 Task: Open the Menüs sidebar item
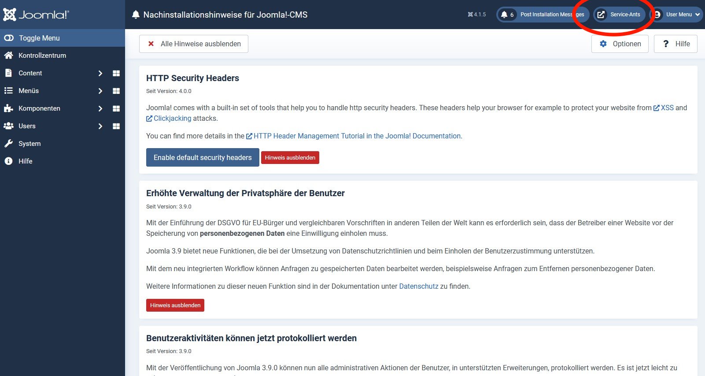coord(29,91)
